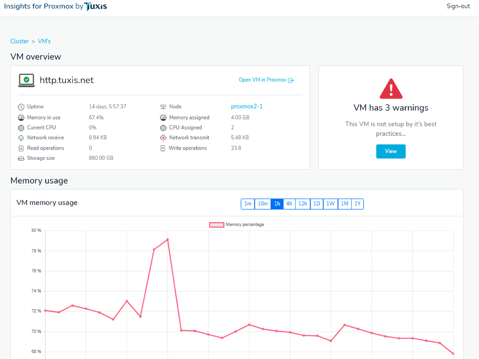
Task: Select the 1h time range
Action: [x=277, y=204]
